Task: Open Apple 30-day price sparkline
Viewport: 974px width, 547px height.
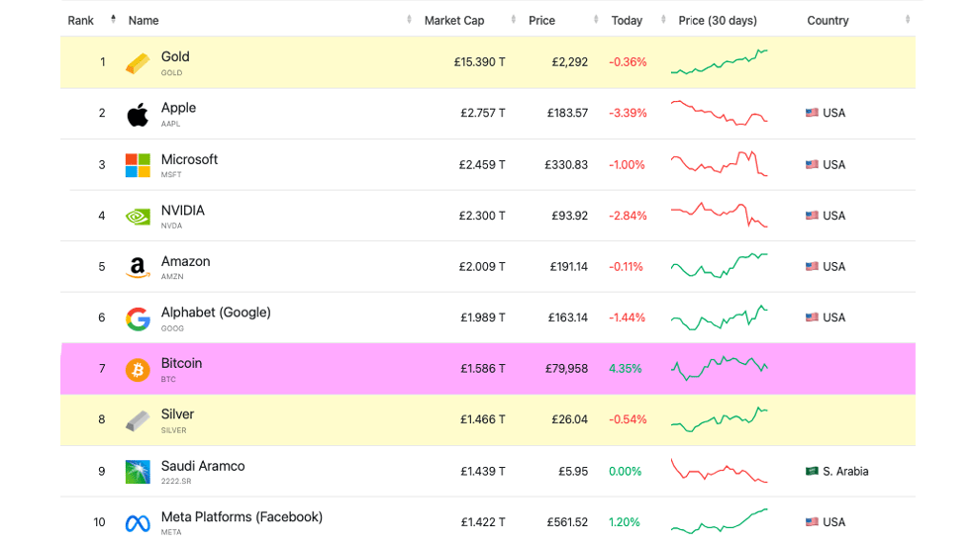Action: click(x=720, y=113)
